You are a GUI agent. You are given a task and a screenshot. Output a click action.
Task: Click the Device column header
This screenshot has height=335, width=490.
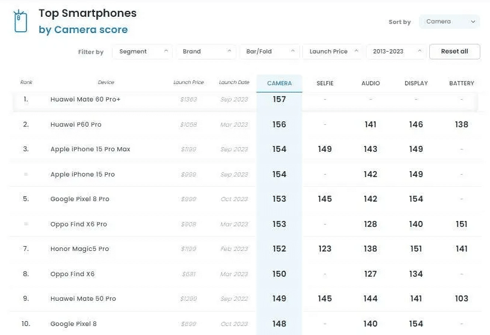[106, 82]
